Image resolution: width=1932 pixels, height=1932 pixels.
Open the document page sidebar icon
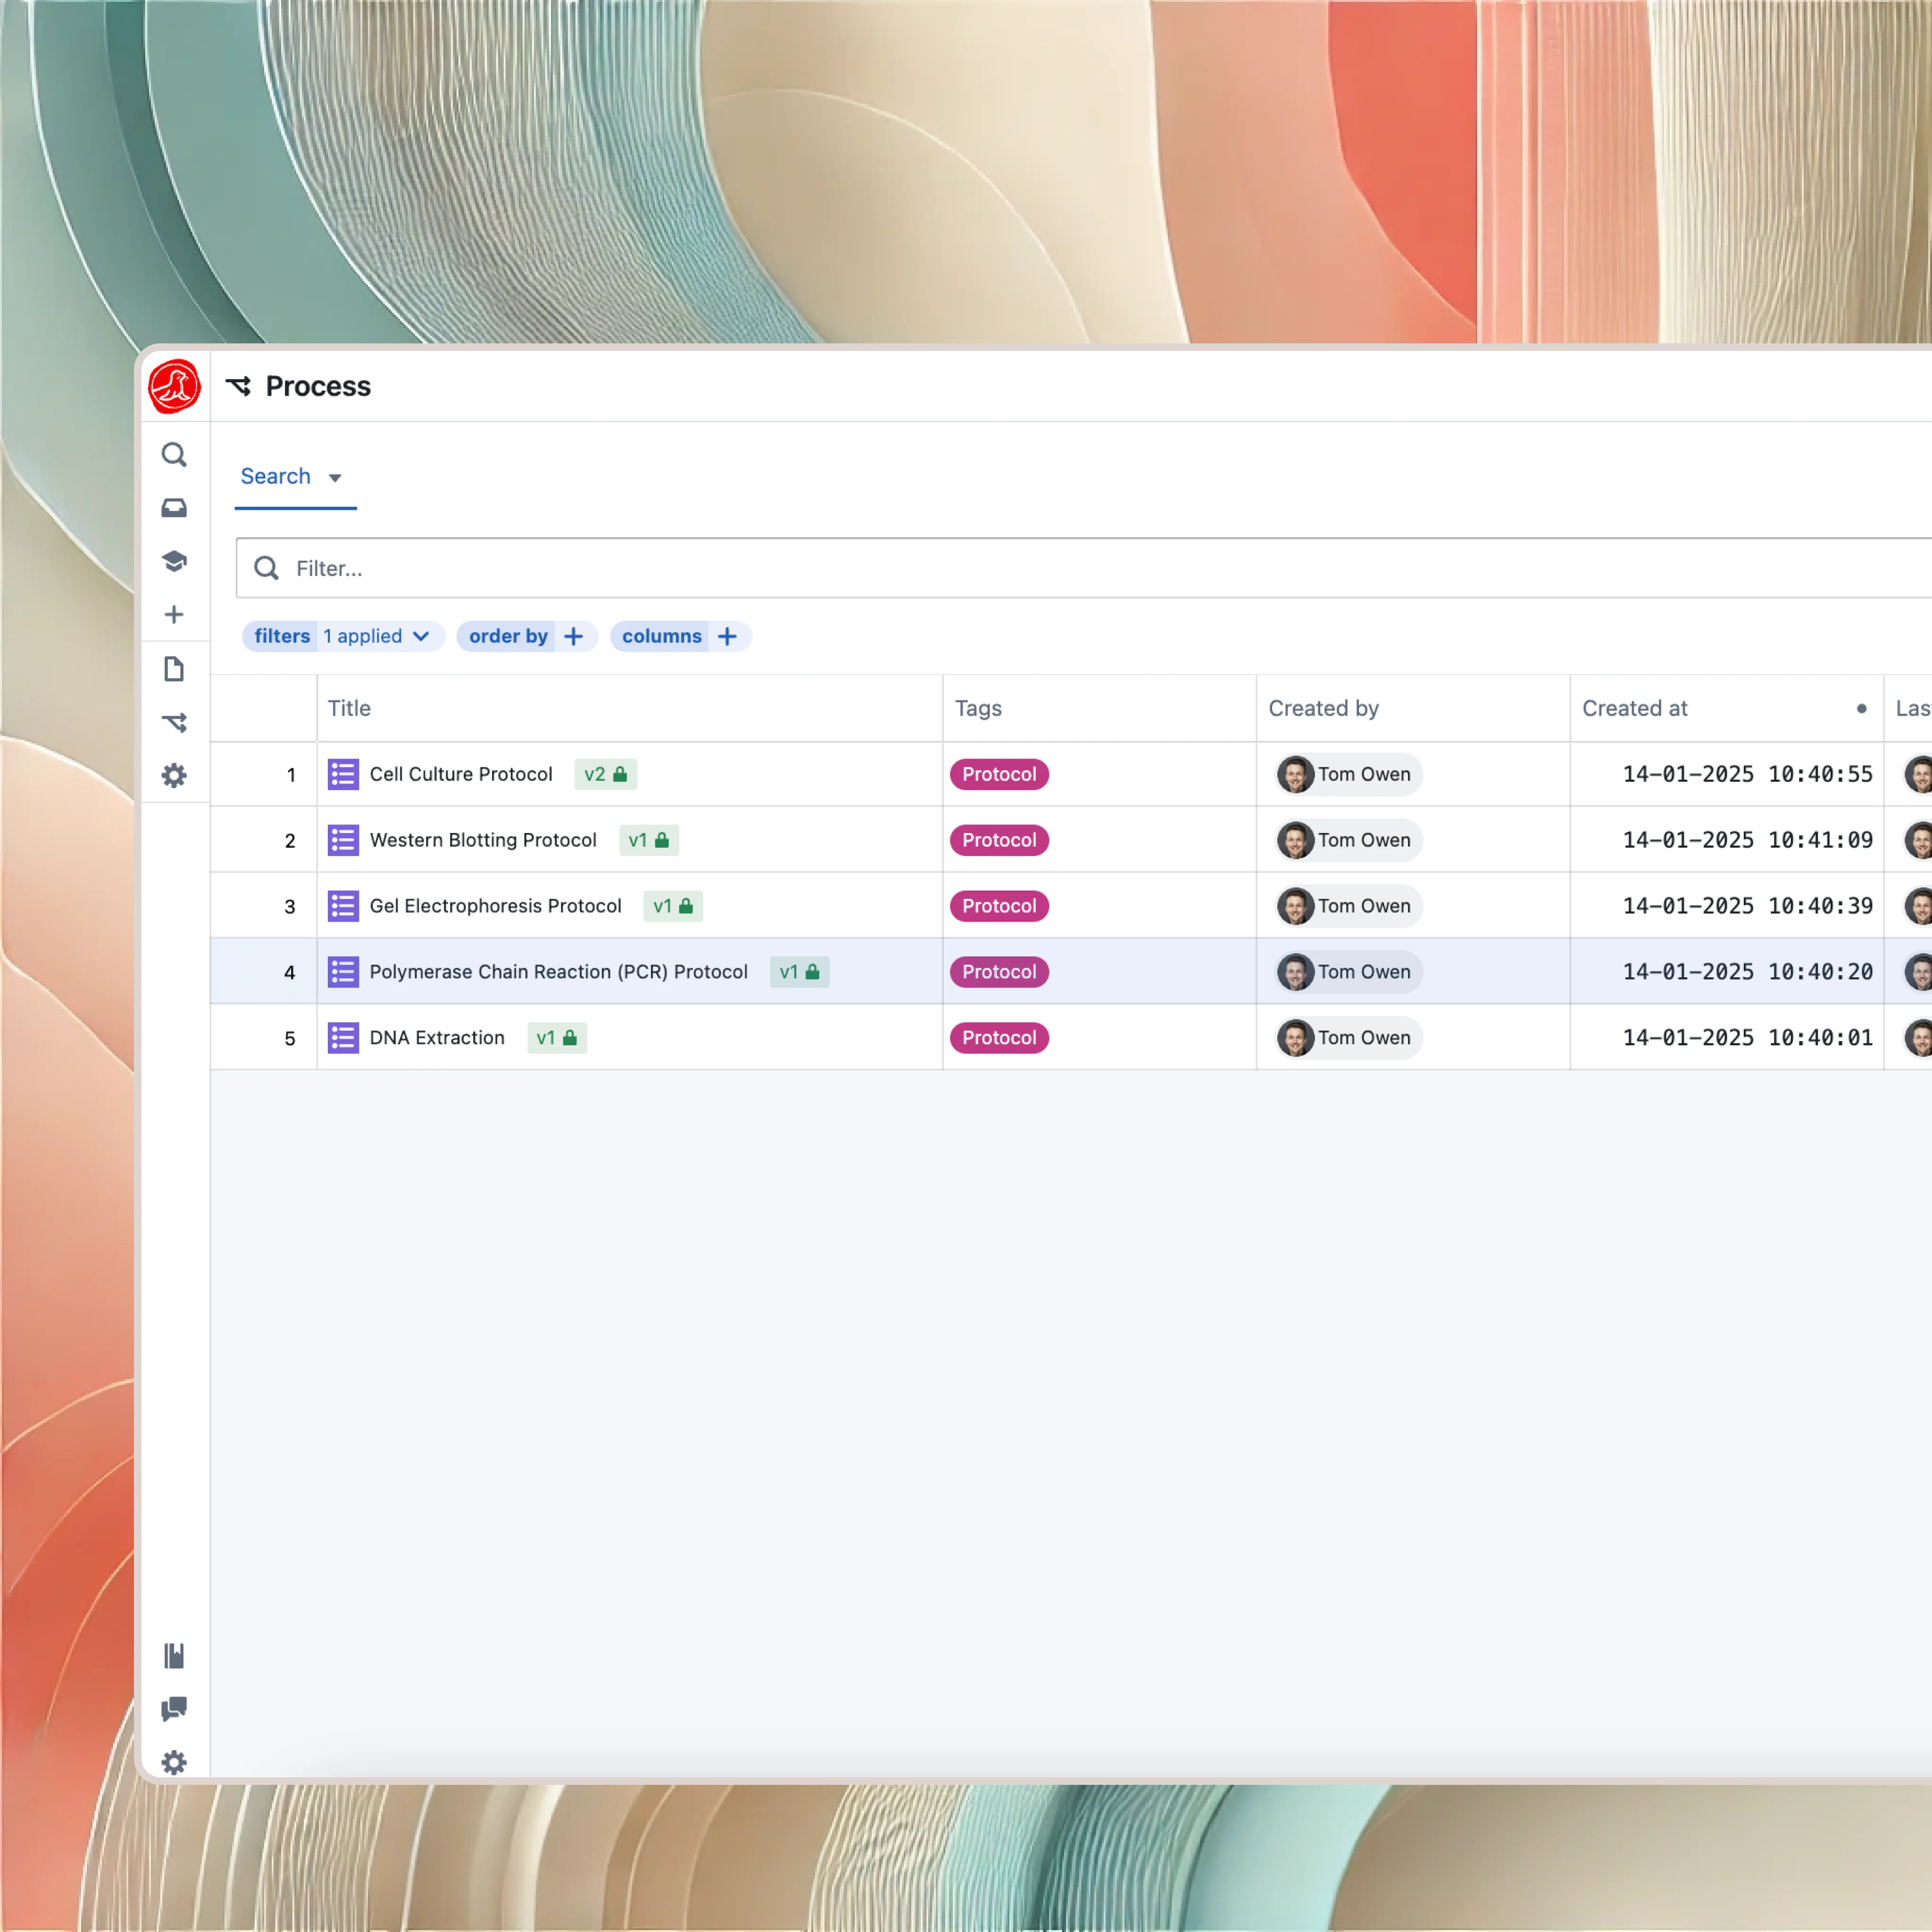coord(174,669)
